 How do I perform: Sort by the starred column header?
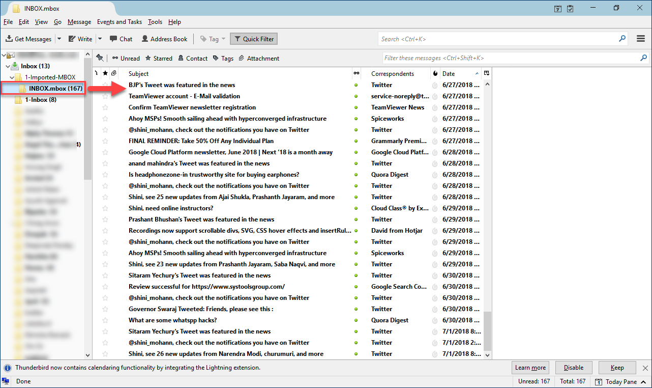105,73
